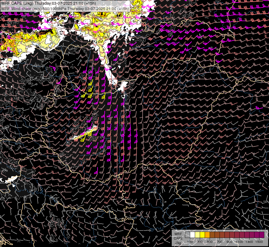Image resolution: width=269 pixels, height=247 pixels.
Task: Click the legend value 1100
Action: coord(239,242)
